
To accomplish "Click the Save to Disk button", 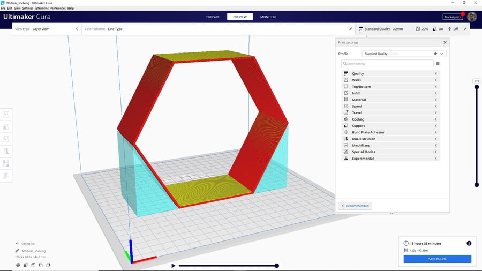I will [438, 259].
